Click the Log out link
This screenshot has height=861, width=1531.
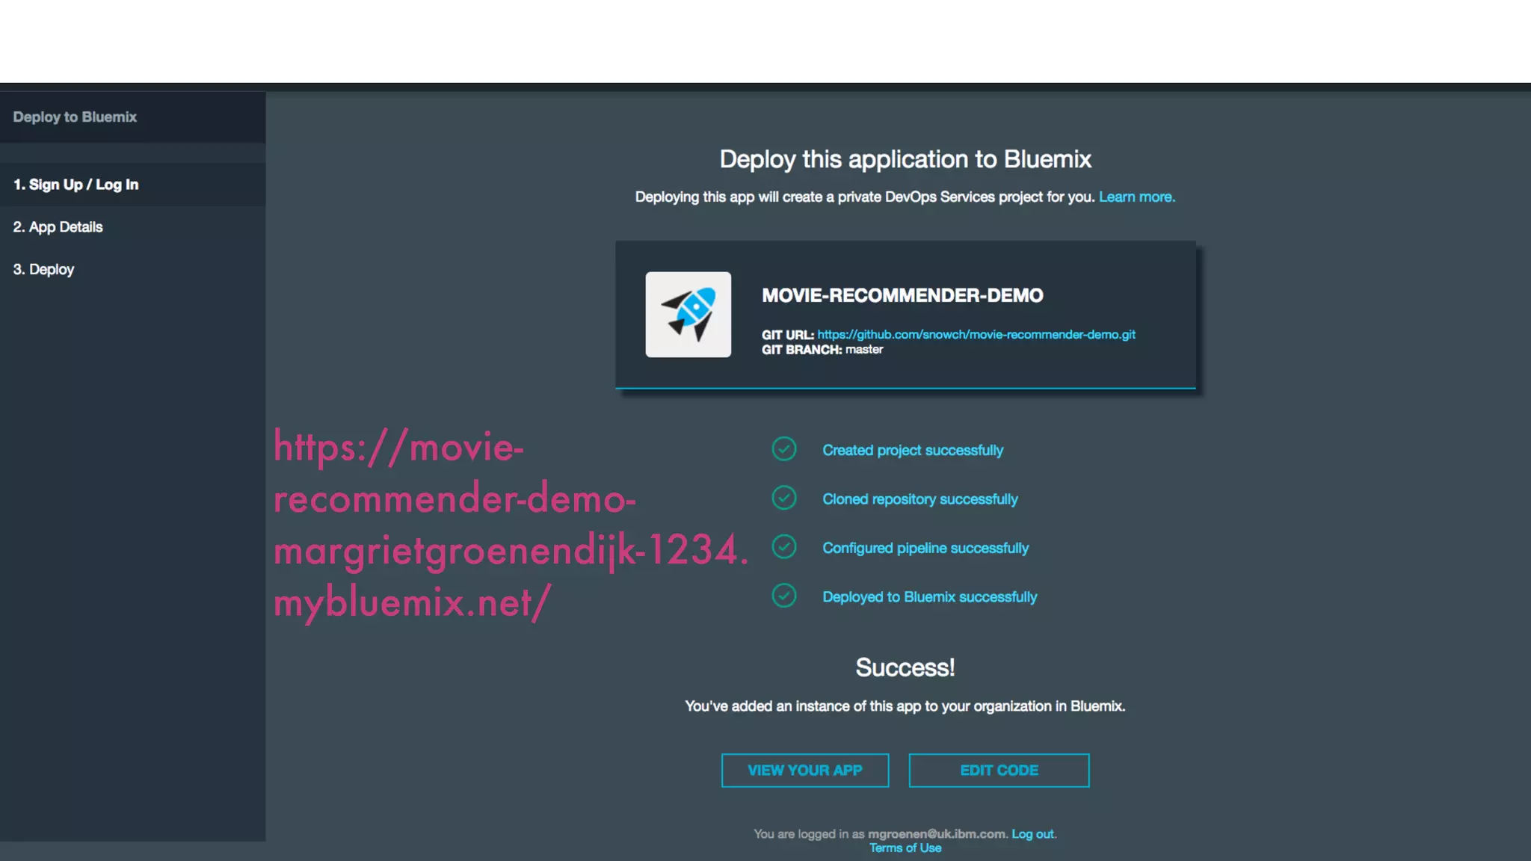(1033, 834)
